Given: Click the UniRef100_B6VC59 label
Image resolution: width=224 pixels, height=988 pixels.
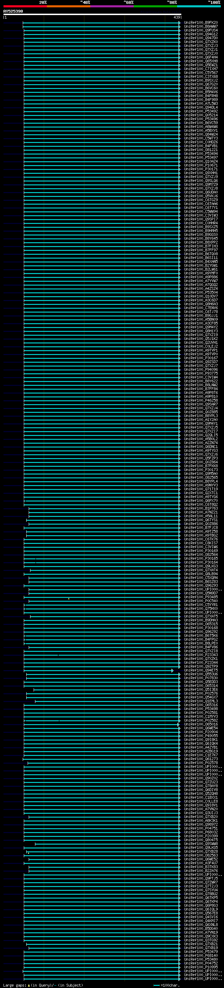Looking at the screenshot, I should click(x=201, y=123).
